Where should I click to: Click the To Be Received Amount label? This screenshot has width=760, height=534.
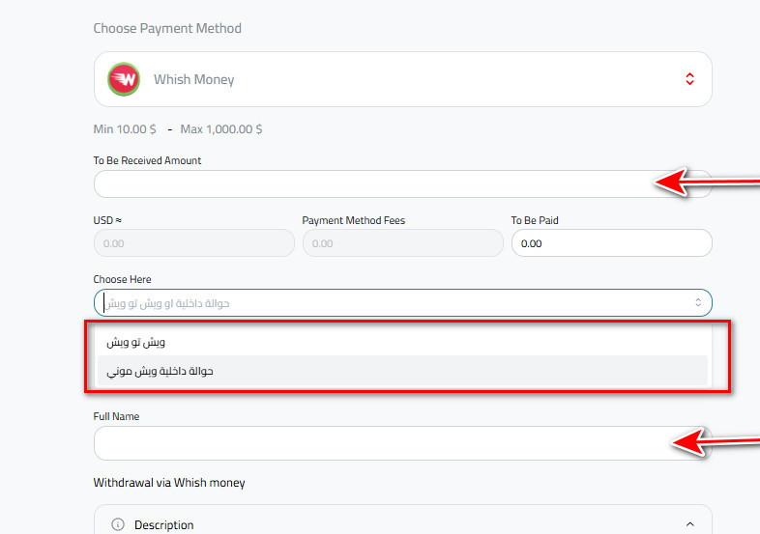[x=147, y=160]
